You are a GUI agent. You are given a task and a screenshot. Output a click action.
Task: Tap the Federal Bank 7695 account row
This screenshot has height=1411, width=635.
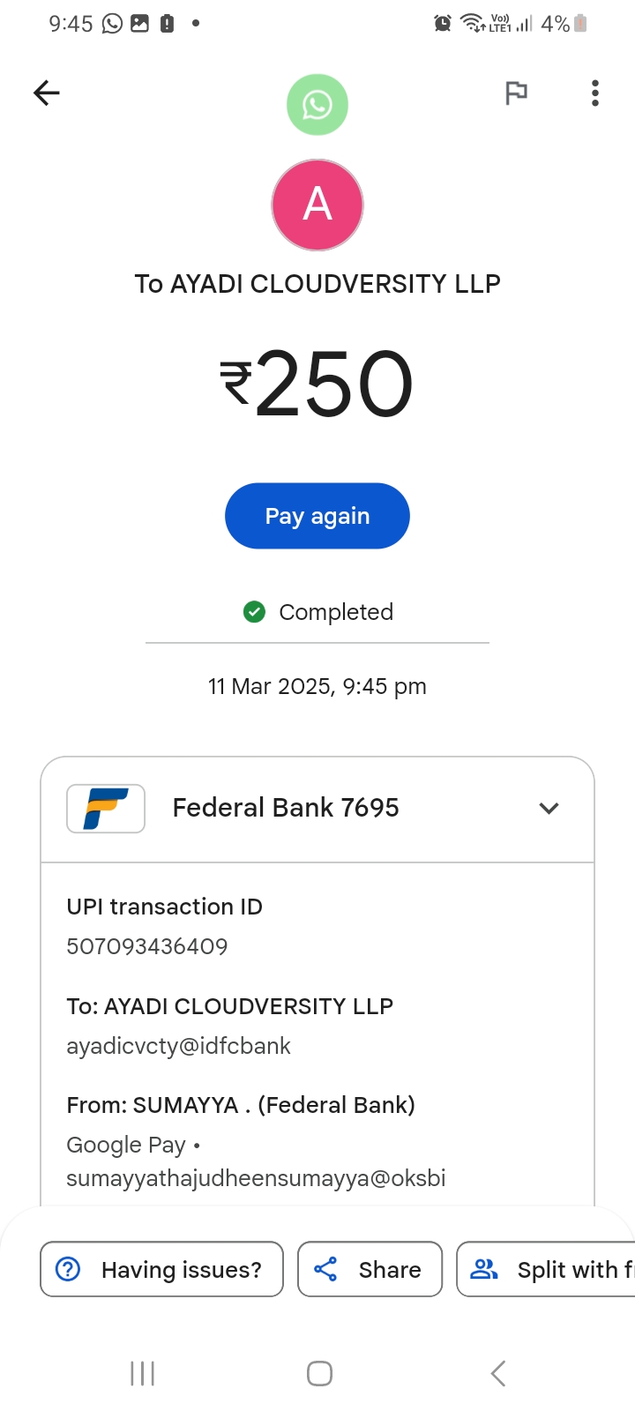coord(286,808)
